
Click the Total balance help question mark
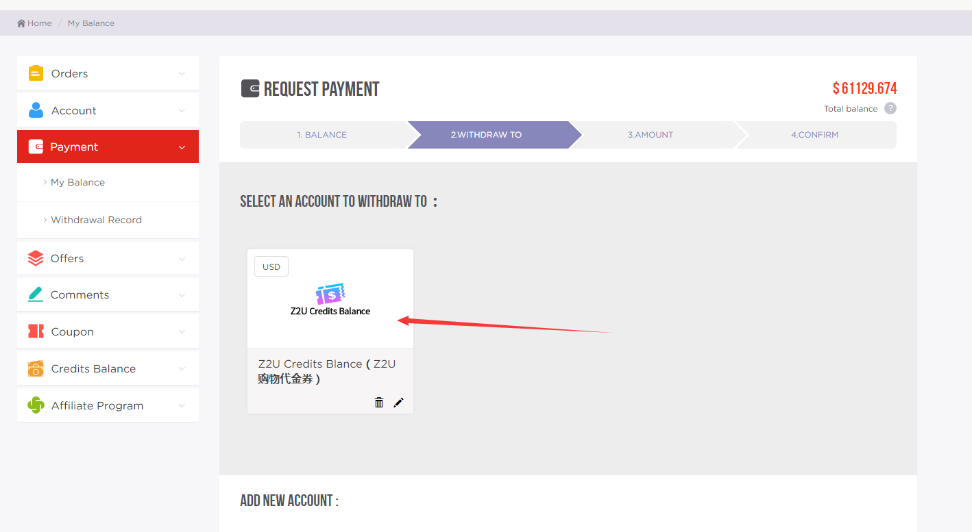pos(890,108)
